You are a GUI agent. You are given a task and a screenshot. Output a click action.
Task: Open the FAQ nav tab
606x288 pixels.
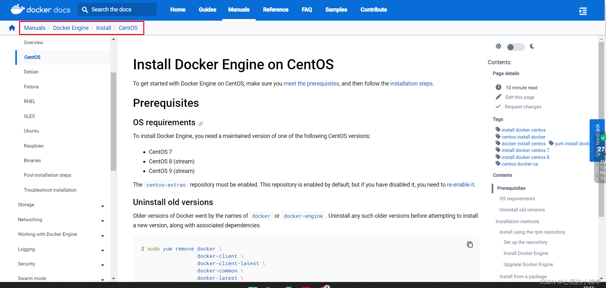click(x=307, y=10)
